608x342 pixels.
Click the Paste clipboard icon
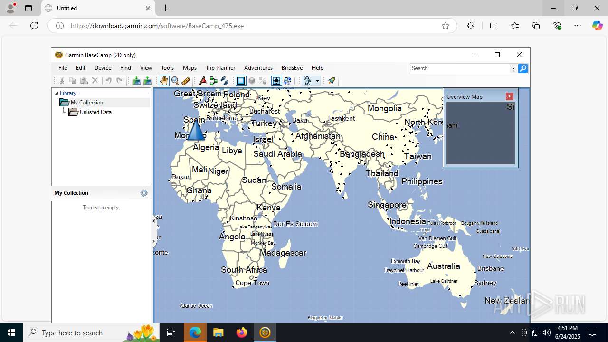84,81
